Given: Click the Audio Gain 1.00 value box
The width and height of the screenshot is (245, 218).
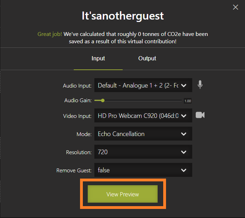Looking at the screenshot, I should [188, 101].
